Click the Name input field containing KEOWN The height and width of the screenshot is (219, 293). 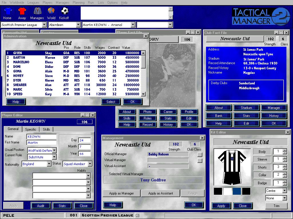tap(41, 137)
